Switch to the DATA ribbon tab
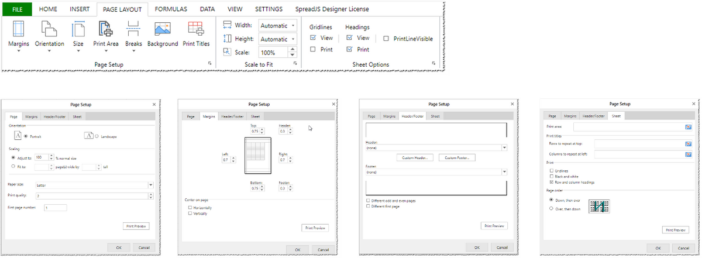Viewport: 702px width, 258px height. 207,9
